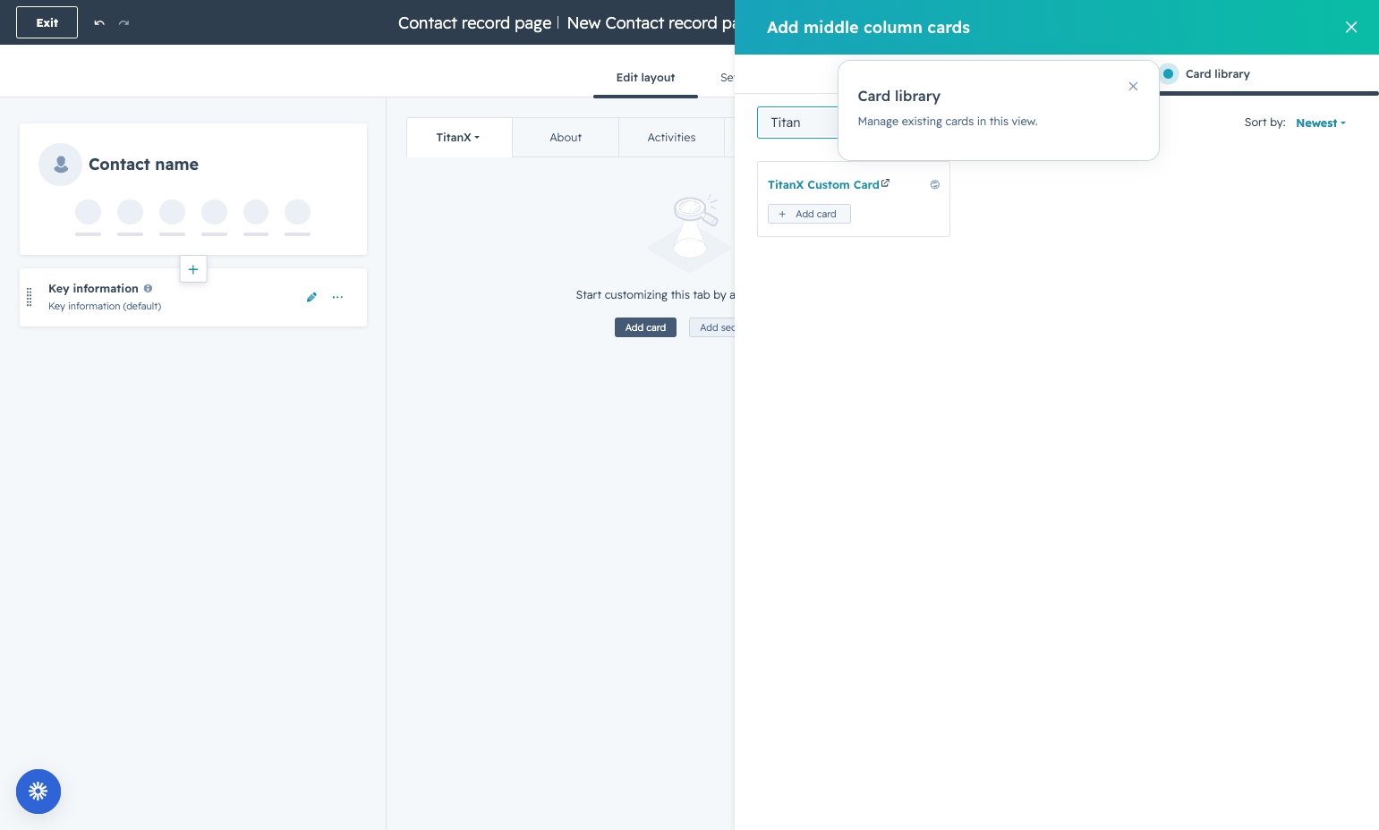Open the TitanX tab dropdown
This screenshot has width=1379, height=830.
458,138
